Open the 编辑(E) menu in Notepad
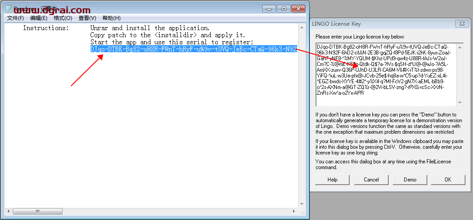 pos(39,18)
